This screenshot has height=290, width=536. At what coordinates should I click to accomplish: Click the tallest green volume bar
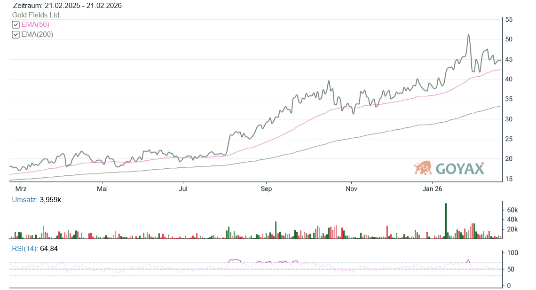pyautogui.click(x=446, y=221)
